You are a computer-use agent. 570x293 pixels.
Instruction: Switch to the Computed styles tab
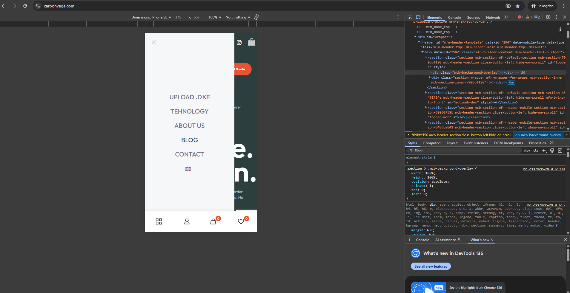(432, 143)
